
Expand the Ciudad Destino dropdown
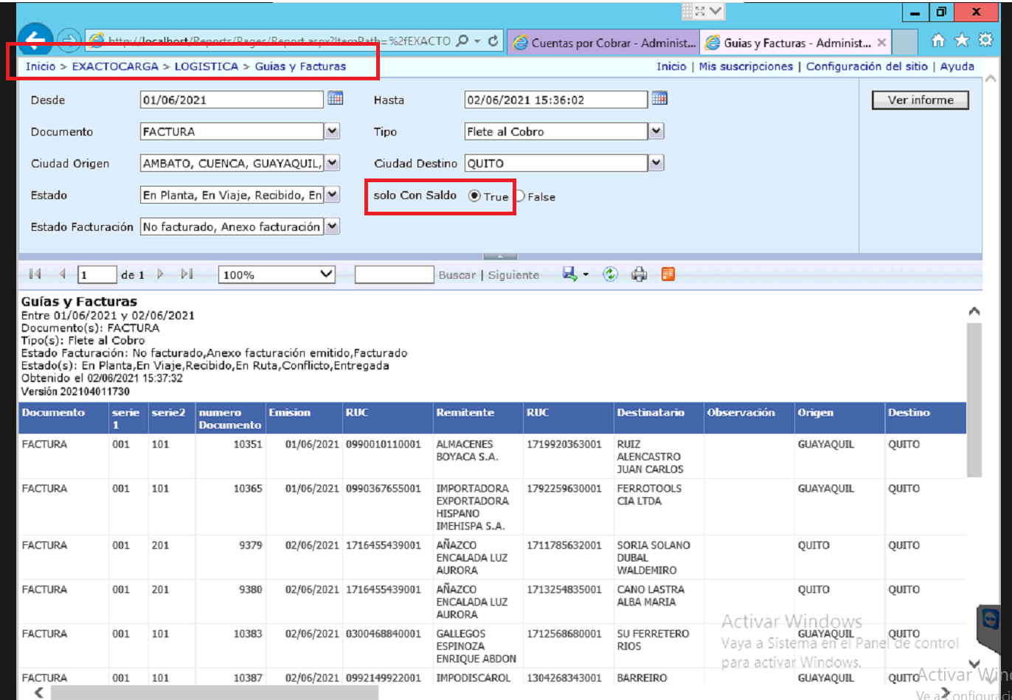[x=657, y=163]
